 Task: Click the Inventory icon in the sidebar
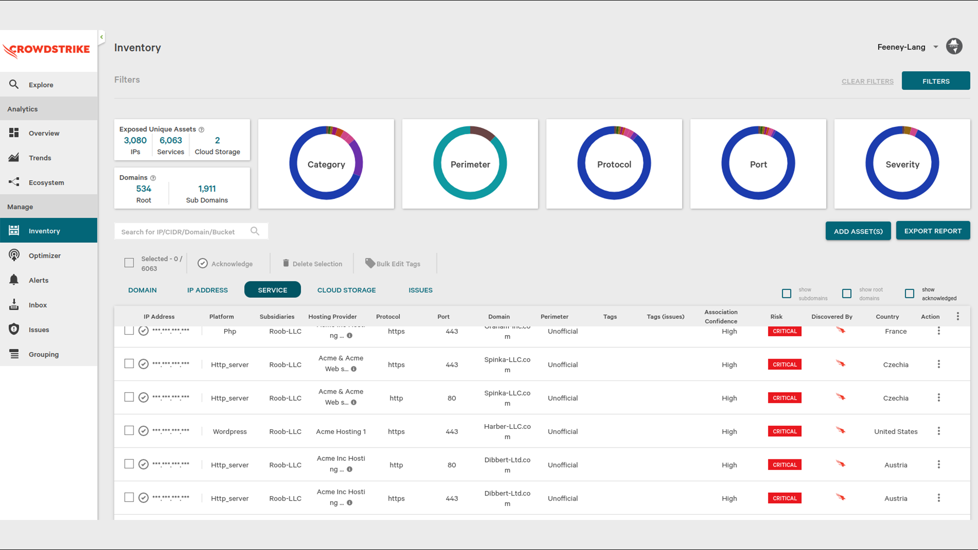[14, 231]
